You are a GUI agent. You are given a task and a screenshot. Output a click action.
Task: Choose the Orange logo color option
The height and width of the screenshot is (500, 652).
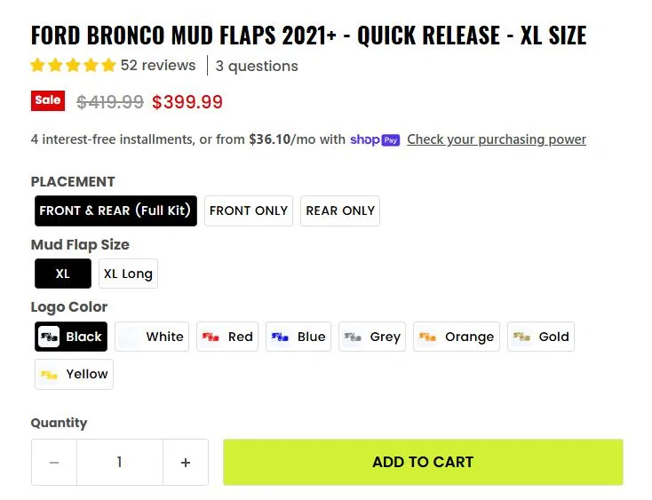pyautogui.click(x=457, y=337)
